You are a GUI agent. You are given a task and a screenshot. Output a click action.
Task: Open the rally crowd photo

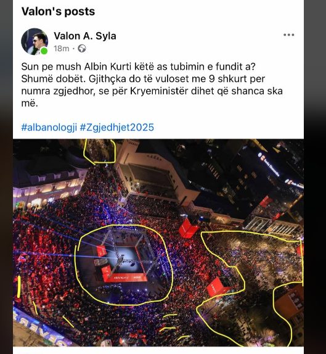click(x=158, y=243)
